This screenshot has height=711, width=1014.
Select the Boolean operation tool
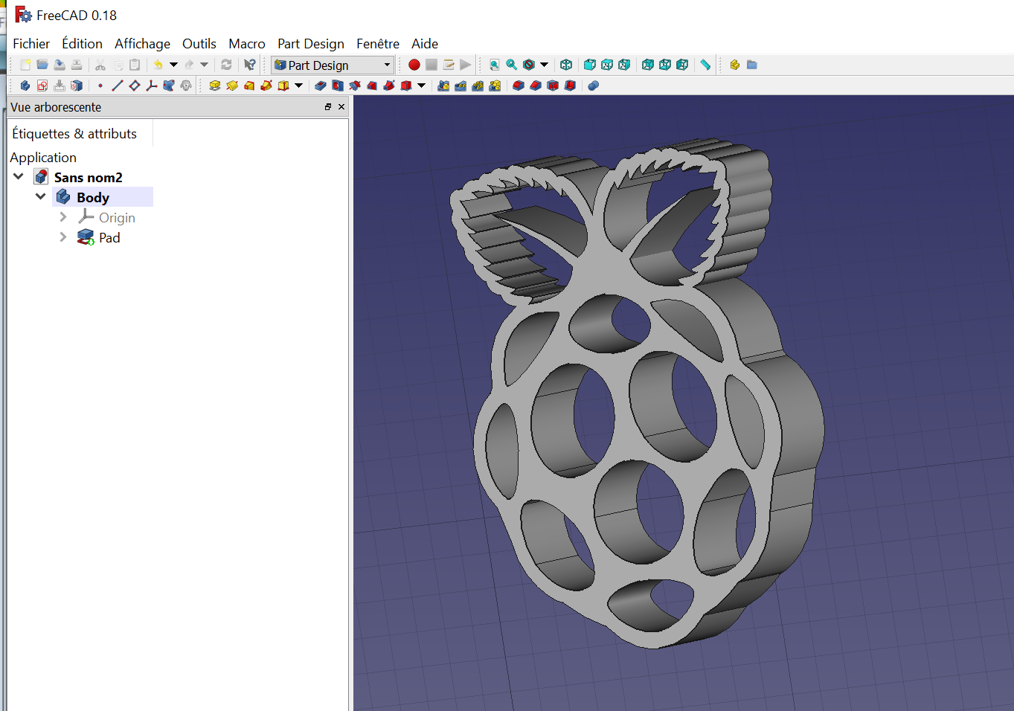594,86
